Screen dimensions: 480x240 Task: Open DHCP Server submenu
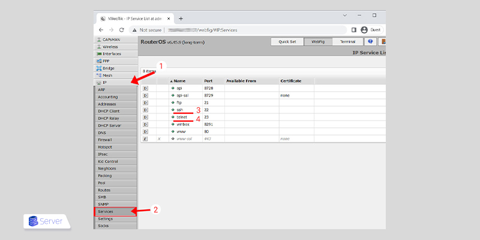pyautogui.click(x=116, y=125)
